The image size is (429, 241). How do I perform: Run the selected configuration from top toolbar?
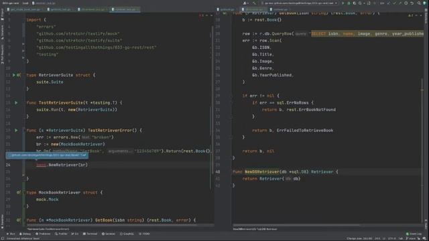tap(343, 3)
